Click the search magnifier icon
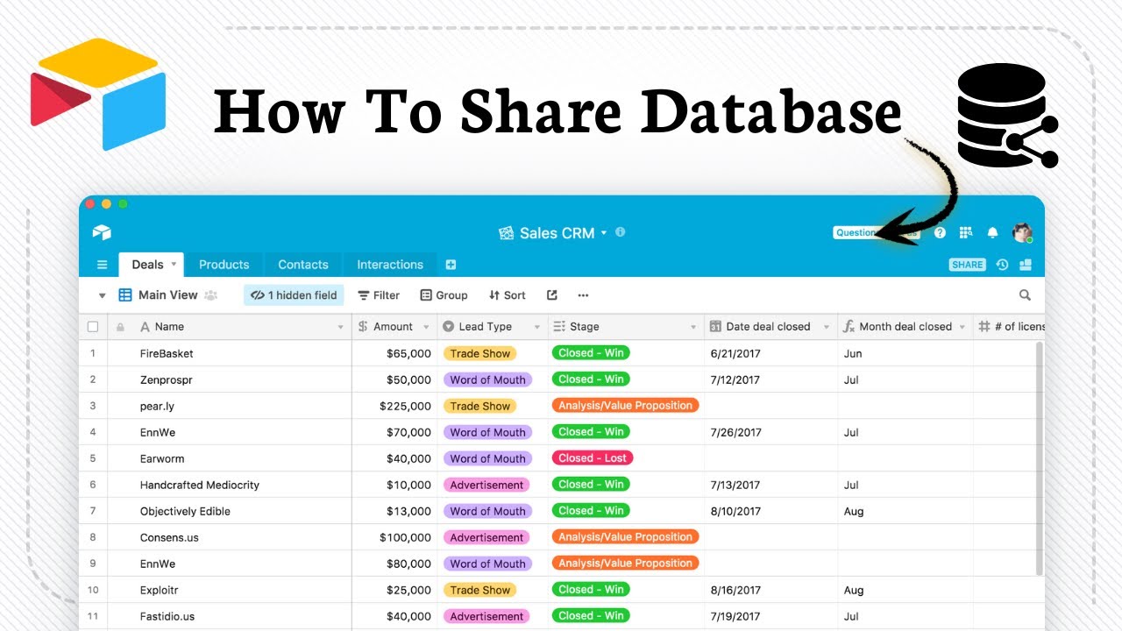The width and height of the screenshot is (1122, 631). 1025,295
